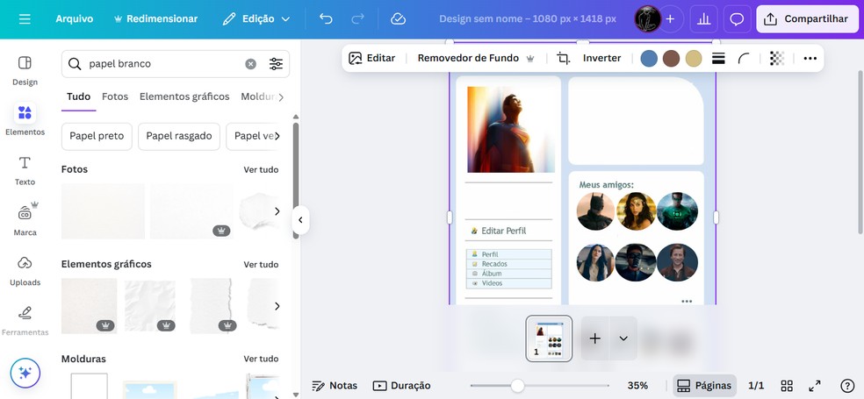Open the Ferramentas sidebar panel
This screenshot has height=399, width=864.
coord(25,320)
